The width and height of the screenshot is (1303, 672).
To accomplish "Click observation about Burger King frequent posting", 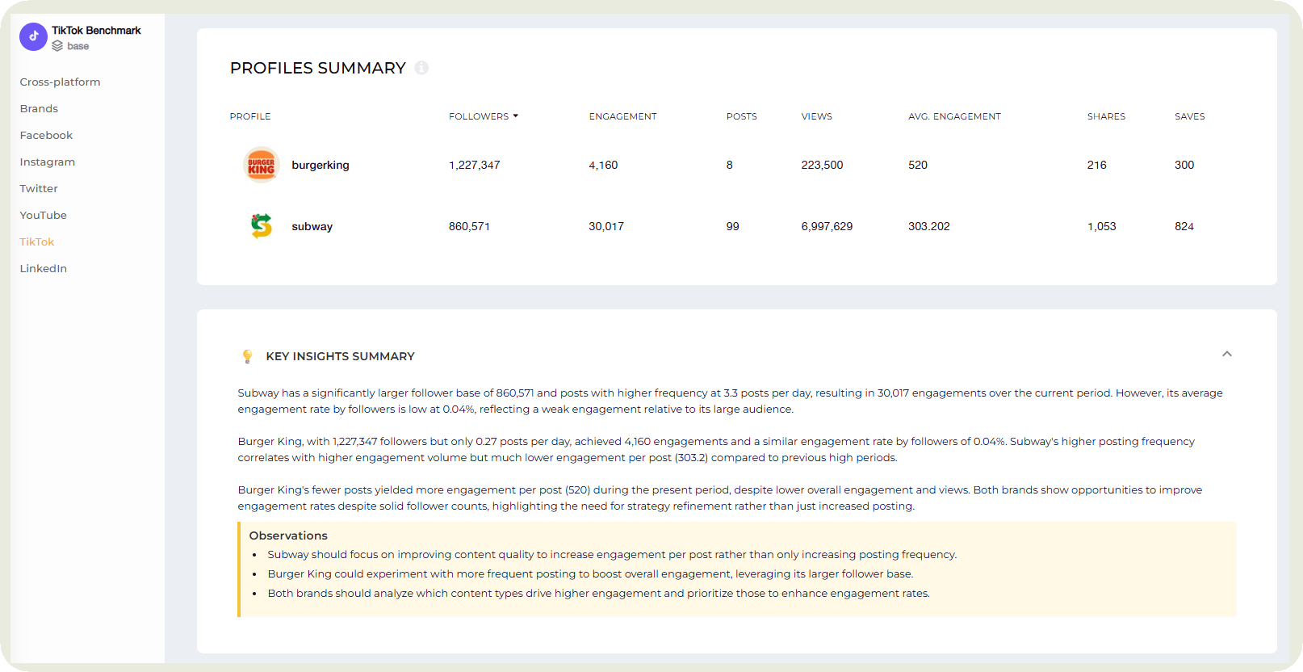I will pos(590,574).
